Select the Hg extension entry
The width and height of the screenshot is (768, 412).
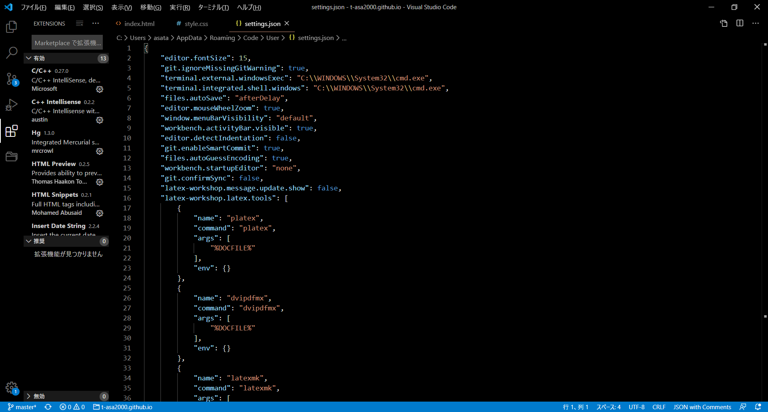(66, 142)
